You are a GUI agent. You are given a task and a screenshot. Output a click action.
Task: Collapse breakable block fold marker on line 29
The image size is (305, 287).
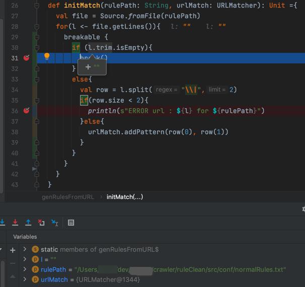click(37, 37)
